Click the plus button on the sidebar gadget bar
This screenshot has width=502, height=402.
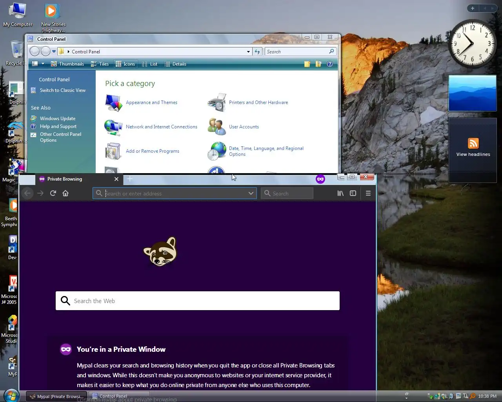[473, 8]
